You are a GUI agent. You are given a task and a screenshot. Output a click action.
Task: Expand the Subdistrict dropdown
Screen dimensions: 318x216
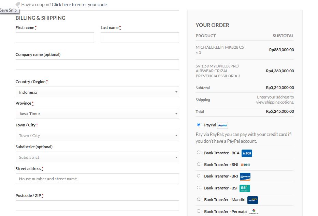97,157
